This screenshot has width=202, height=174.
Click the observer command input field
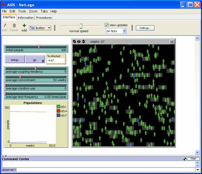point(106,170)
